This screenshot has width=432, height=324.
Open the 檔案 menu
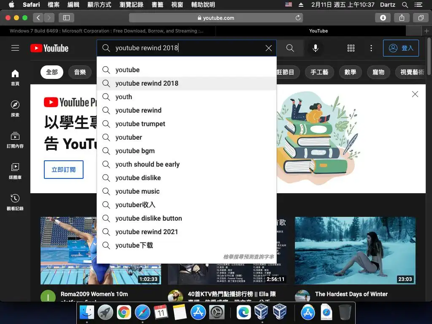click(54, 5)
